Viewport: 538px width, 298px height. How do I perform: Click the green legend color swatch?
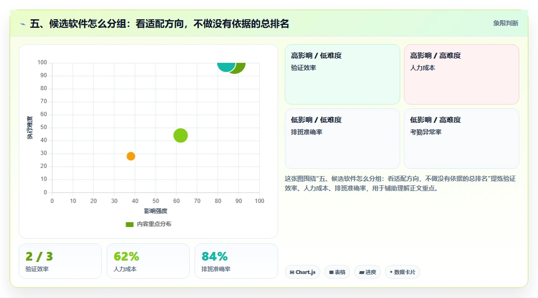pos(129,224)
